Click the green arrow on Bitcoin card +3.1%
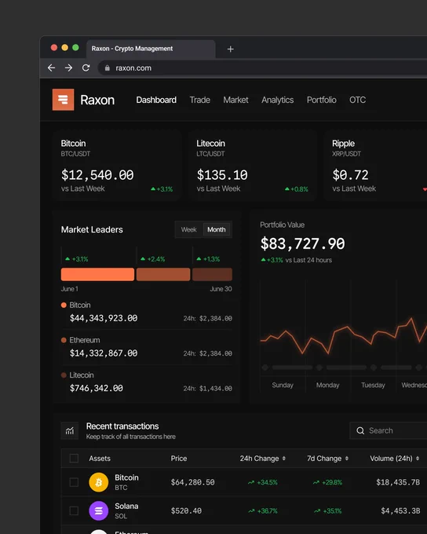Screen dimensions: 427x534 153,188
